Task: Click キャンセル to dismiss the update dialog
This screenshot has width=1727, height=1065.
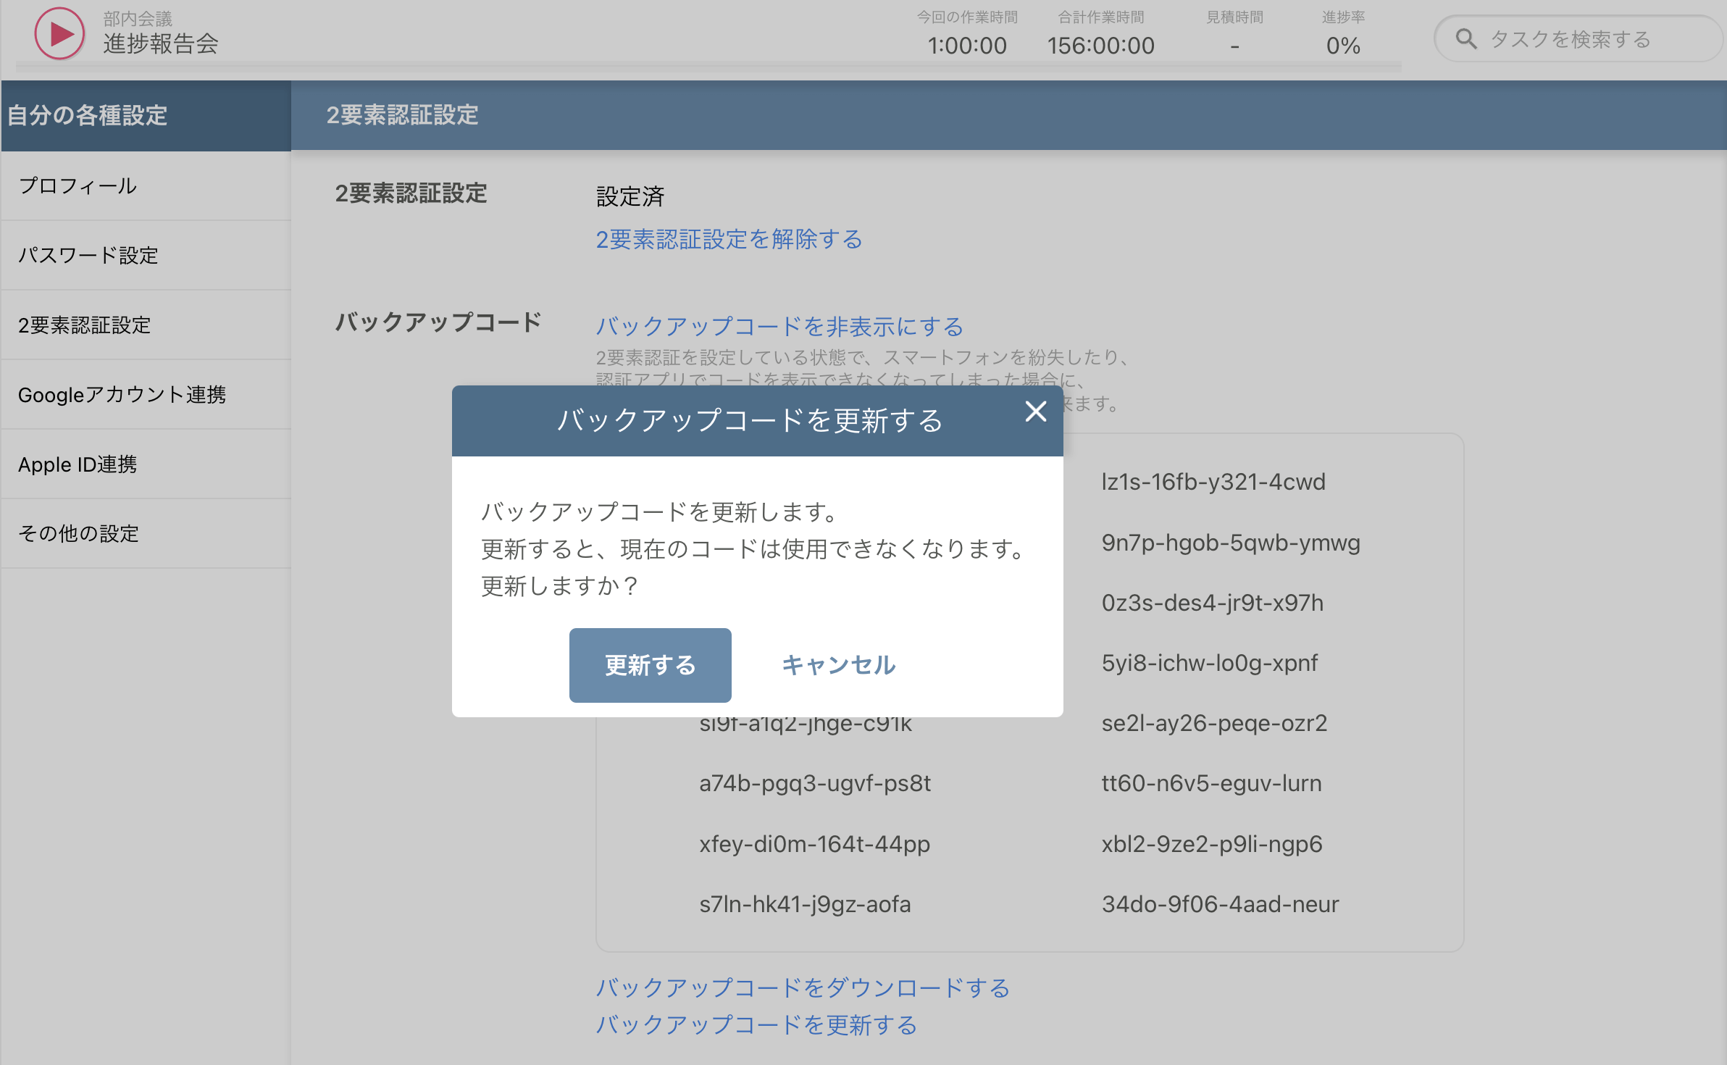Action: click(837, 664)
